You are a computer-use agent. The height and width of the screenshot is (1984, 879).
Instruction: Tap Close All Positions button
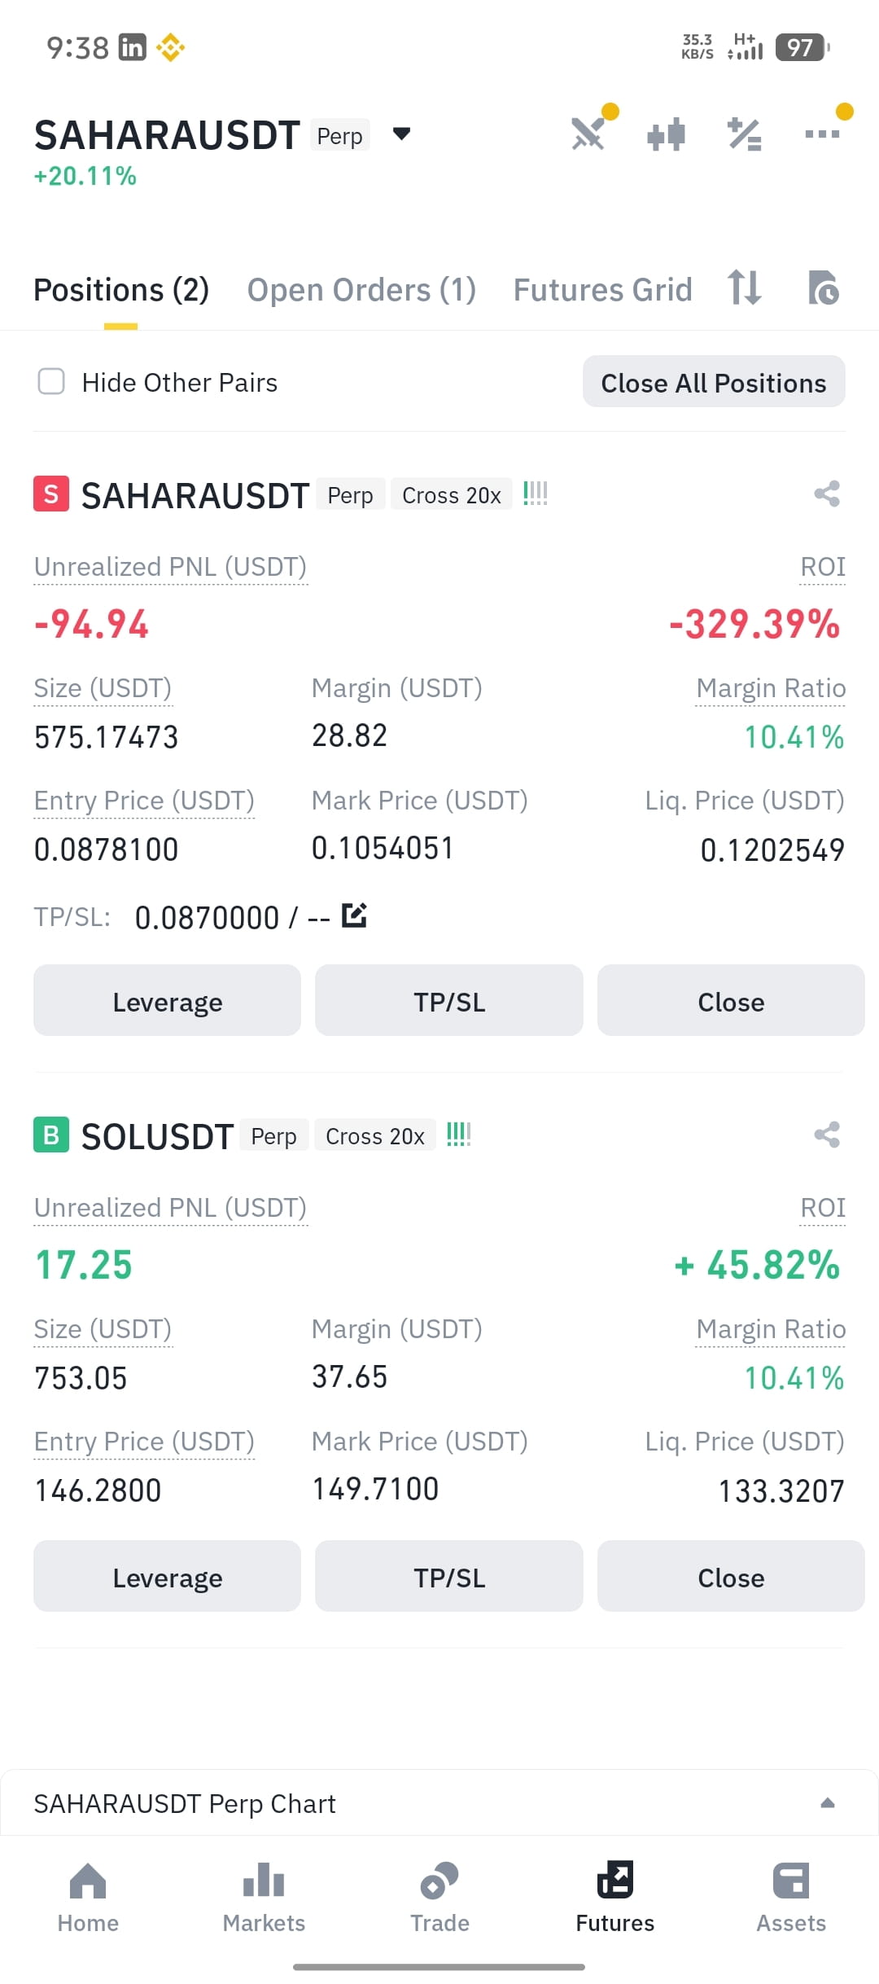coord(714,382)
